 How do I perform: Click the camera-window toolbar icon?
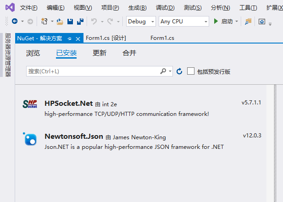262,22
